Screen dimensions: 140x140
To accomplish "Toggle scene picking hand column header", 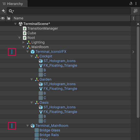I will 9,18.
